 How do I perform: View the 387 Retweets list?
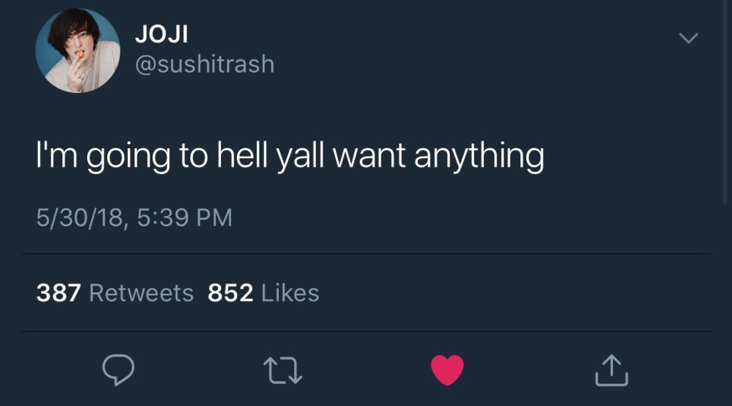coord(115,293)
